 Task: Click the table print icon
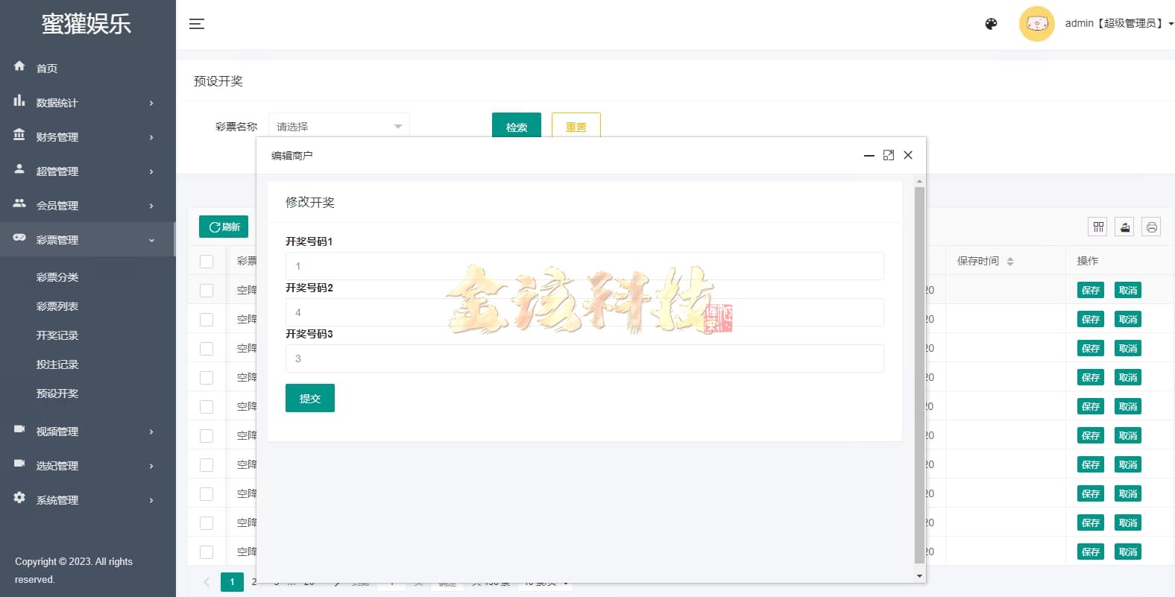[1152, 227]
